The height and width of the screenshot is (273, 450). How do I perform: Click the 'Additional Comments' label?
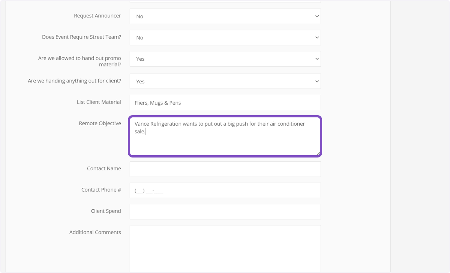pyautogui.click(x=95, y=232)
